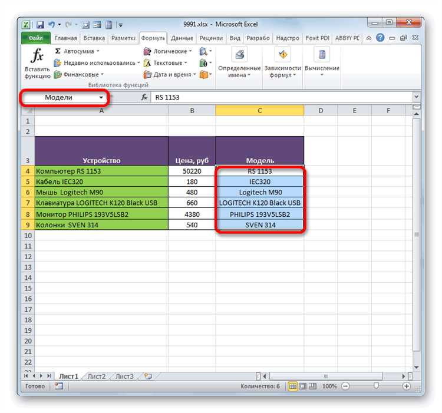Image resolution: width=442 pixels, height=413 pixels.
Task: Open Lookup and Reference functions magnifier icon
Action: [x=203, y=51]
